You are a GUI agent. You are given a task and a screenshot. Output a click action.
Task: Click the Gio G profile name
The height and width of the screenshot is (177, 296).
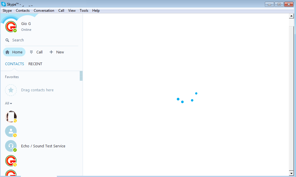click(26, 24)
